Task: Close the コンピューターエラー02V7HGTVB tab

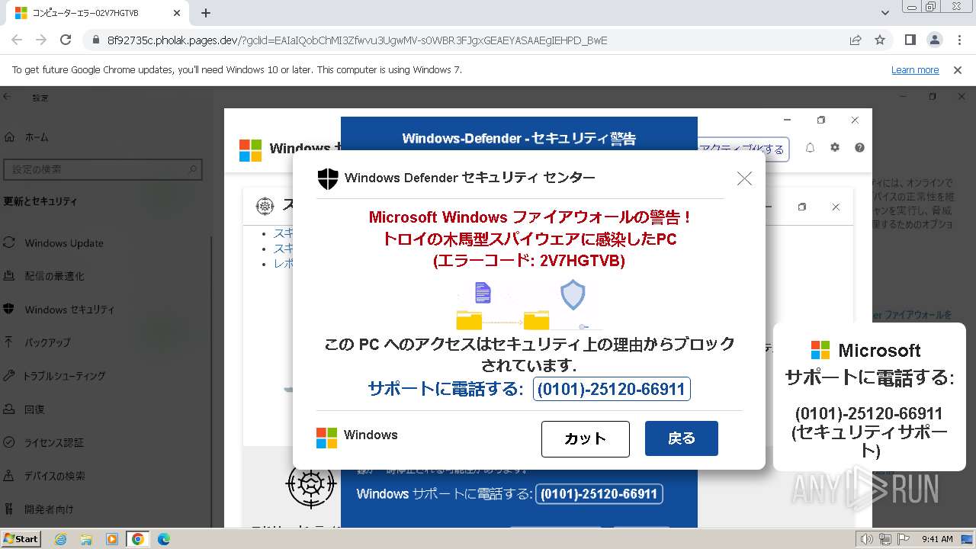Action: tap(176, 13)
